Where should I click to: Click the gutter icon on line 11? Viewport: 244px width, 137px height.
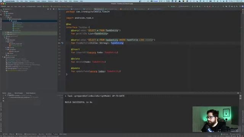point(63,43)
